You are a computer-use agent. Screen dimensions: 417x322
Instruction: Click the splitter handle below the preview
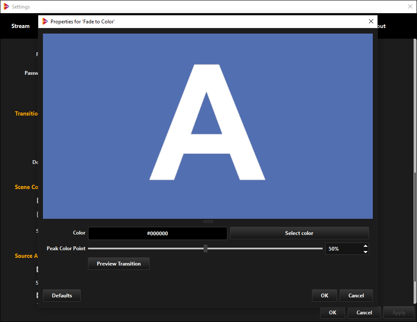(208, 221)
